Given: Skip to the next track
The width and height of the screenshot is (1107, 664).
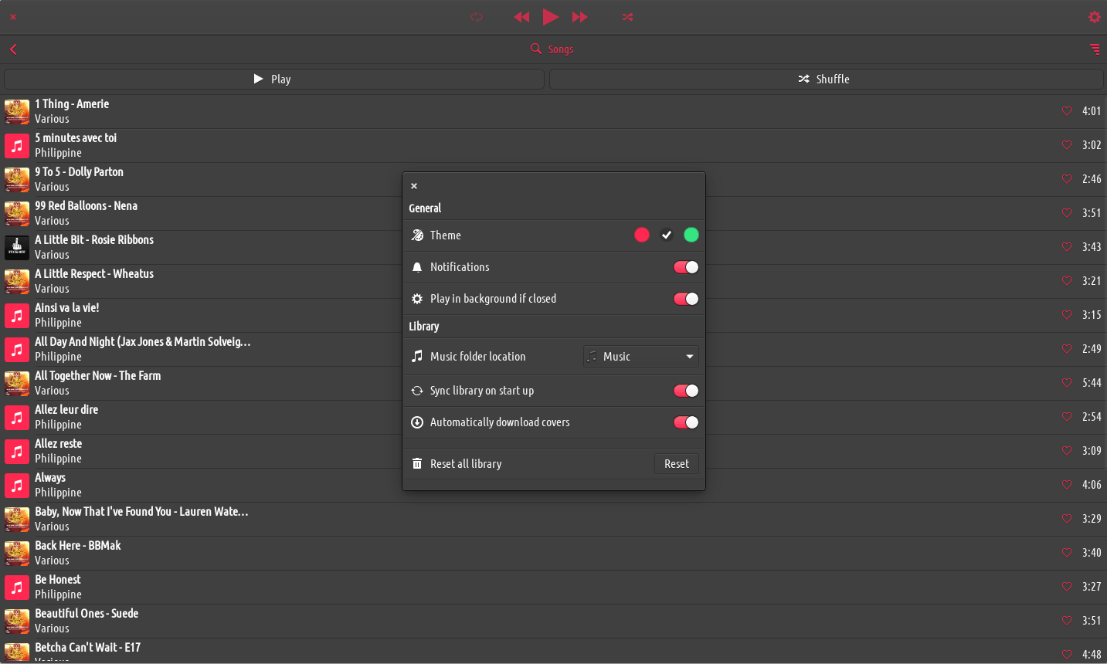Looking at the screenshot, I should tap(579, 17).
